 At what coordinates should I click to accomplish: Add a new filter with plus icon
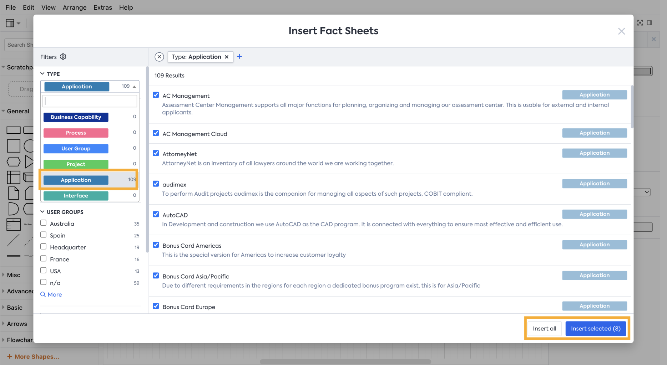pyautogui.click(x=239, y=56)
